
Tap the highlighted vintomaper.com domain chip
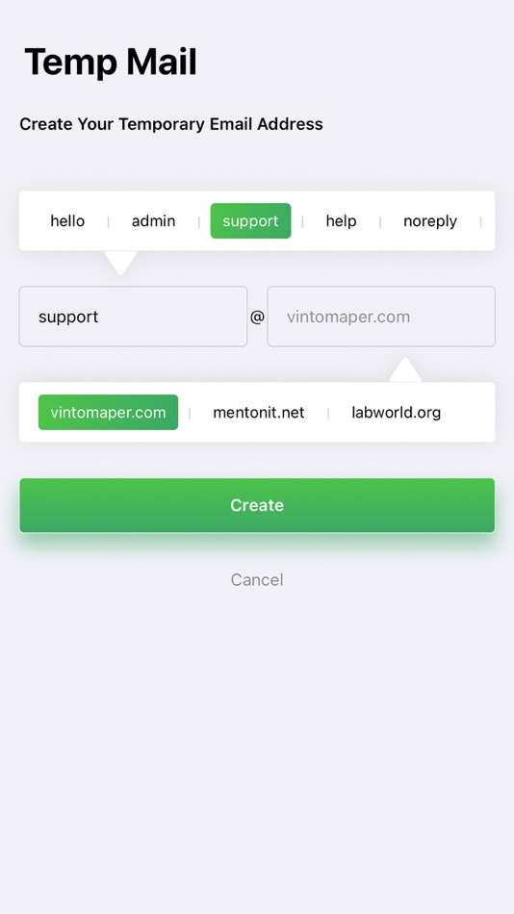108,412
